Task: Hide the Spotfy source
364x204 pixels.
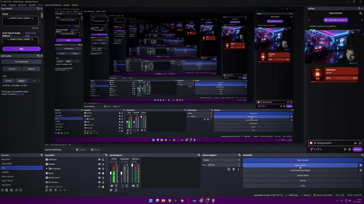Action: tap(99, 173)
